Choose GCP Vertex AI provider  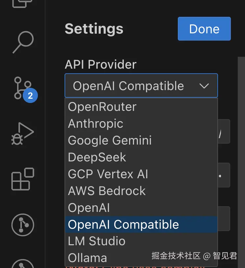click(x=108, y=174)
